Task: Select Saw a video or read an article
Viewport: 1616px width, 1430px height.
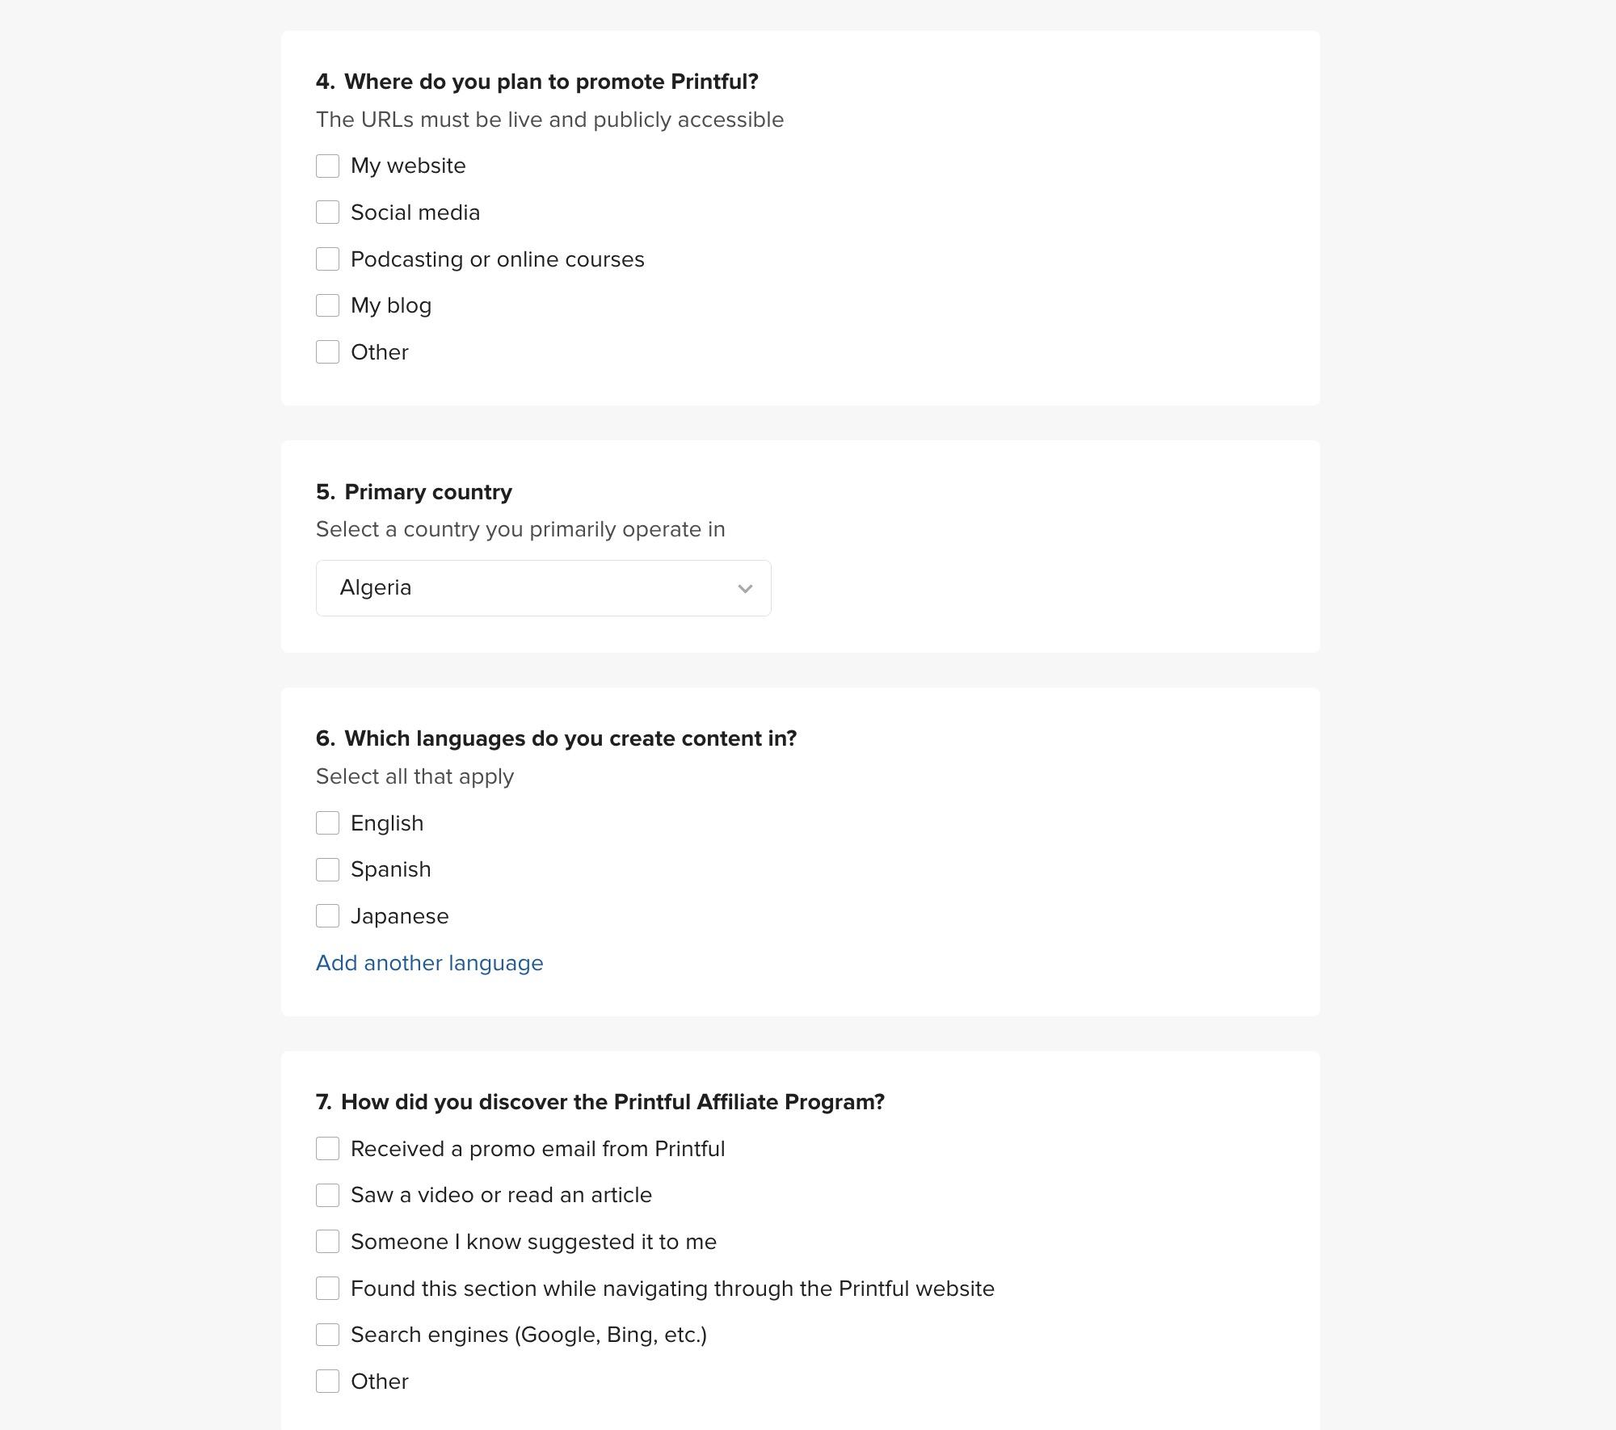Action: [327, 1196]
